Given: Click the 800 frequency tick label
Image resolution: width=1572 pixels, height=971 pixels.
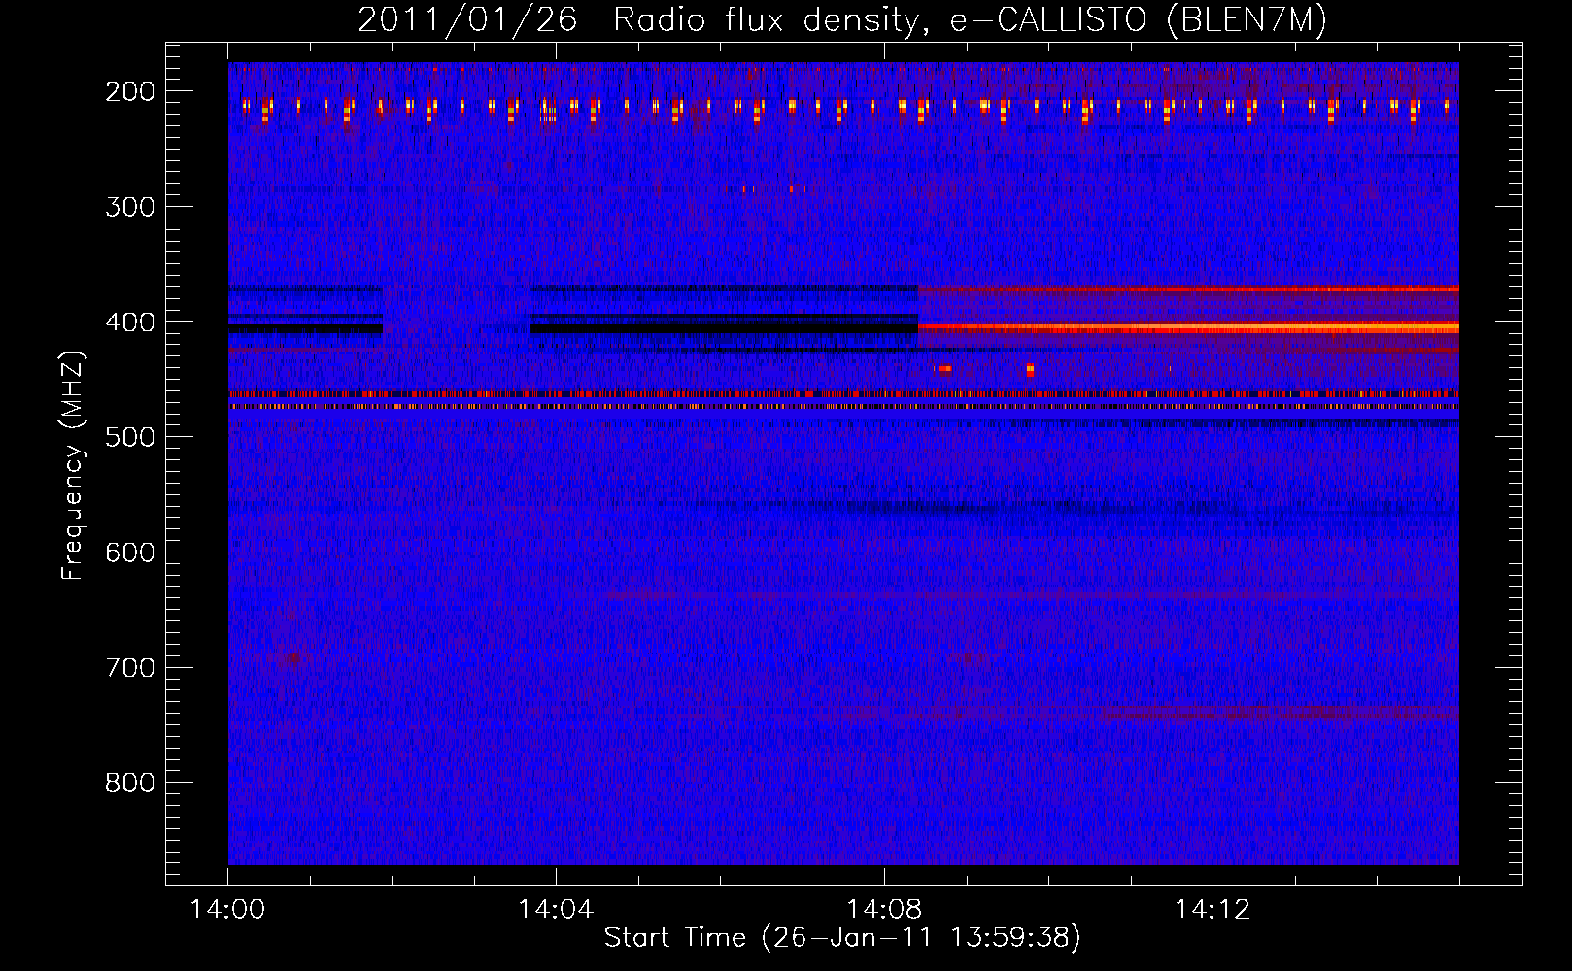Looking at the screenshot, I should (x=129, y=783).
